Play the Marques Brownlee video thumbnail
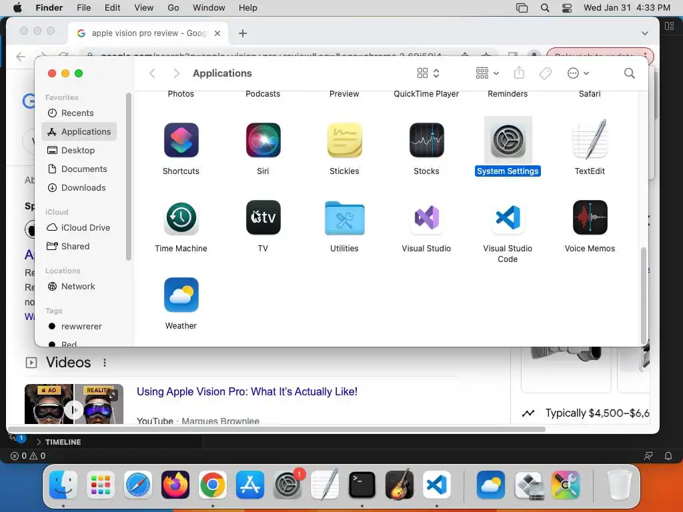The width and height of the screenshot is (683, 512). (x=74, y=404)
